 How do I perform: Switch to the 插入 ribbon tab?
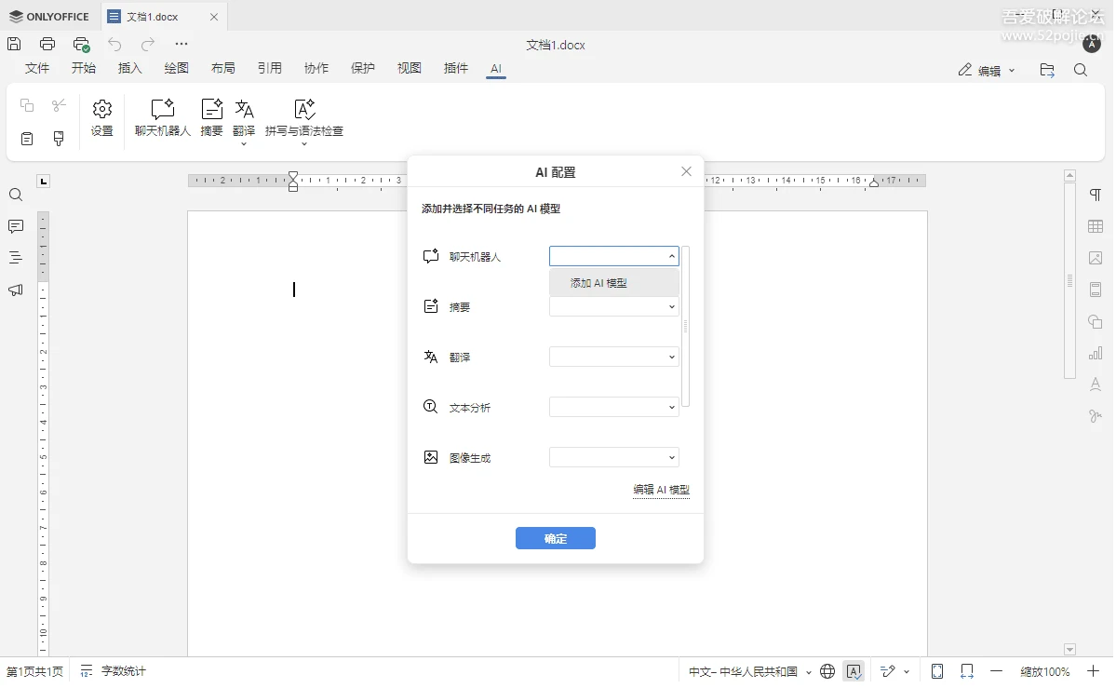(129, 67)
